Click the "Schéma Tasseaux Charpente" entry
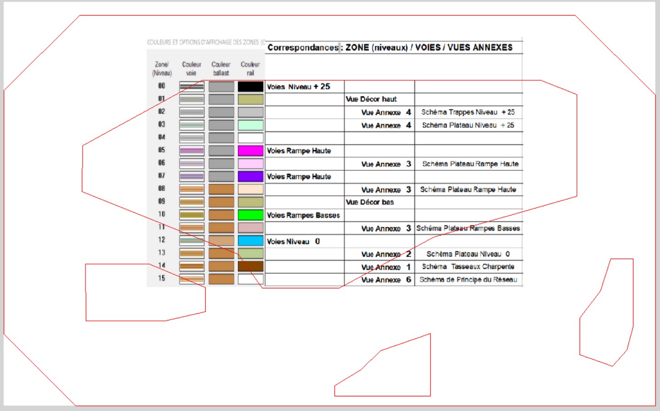This screenshot has height=411, width=660. [x=468, y=266]
